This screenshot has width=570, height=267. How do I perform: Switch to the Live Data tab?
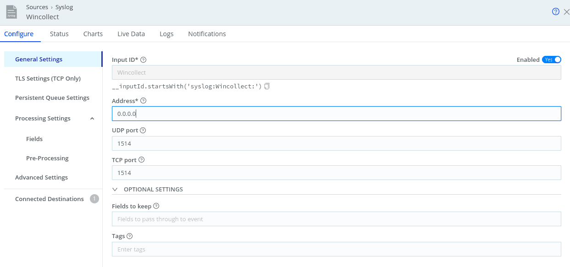(131, 34)
